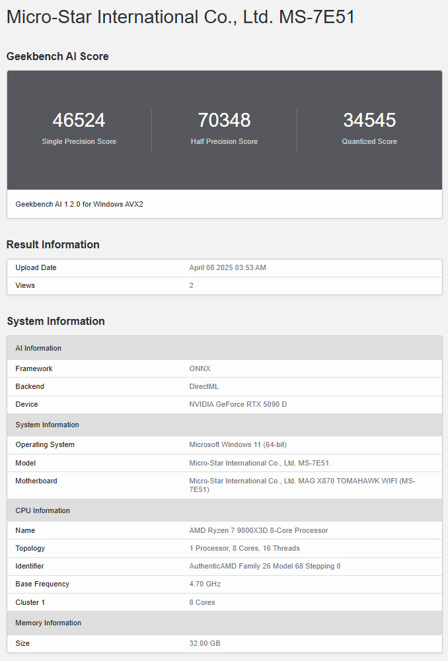Click the NVIDIA GeForce RTX 5090 D device
The width and height of the screenshot is (448, 661).
pos(238,404)
